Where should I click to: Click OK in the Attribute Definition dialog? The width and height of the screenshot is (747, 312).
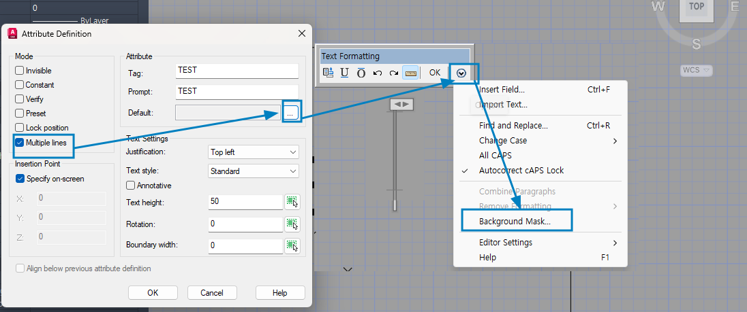tap(153, 292)
